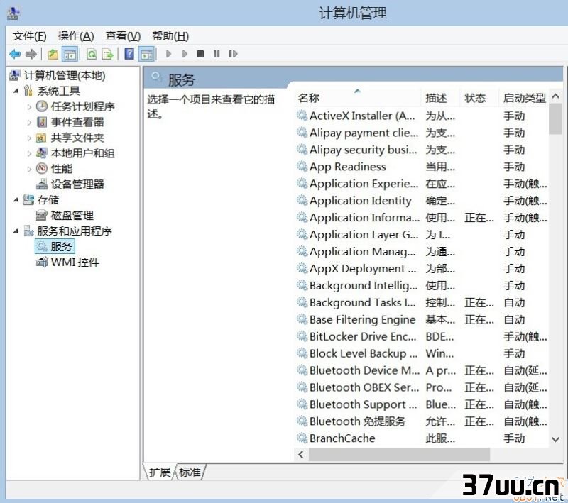This screenshot has width=568, height=503.
Task: Collapse the 服务和应用程序 tree node
Action: tap(16, 231)
